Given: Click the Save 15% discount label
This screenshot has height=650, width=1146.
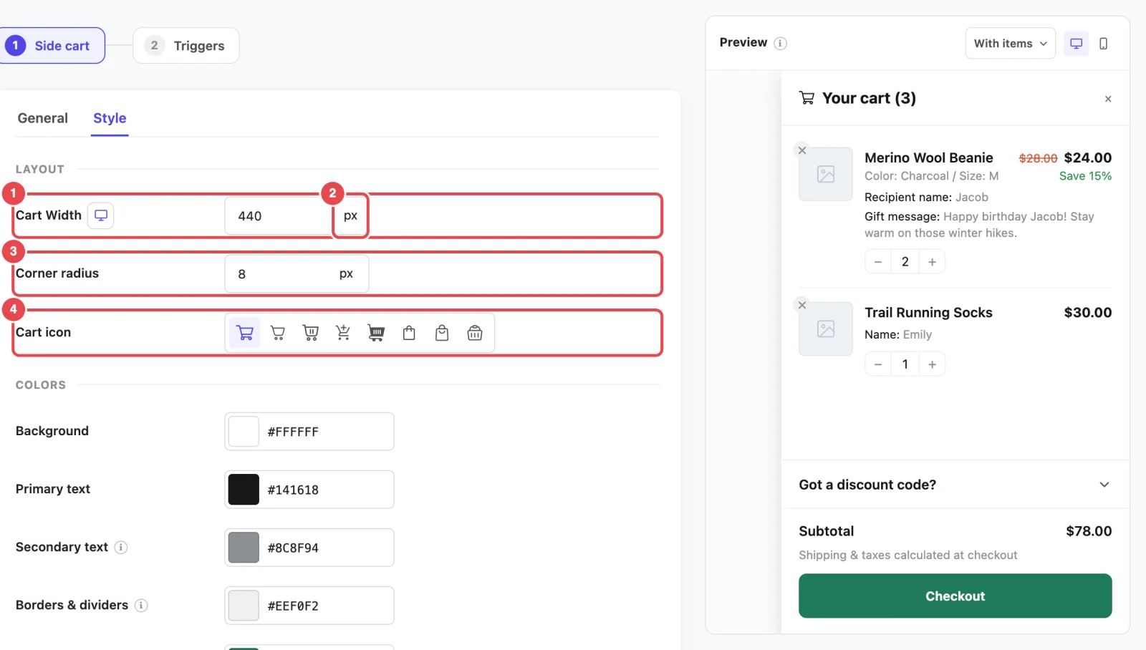Looking at the screenshot, I should tap(1086, 176).
